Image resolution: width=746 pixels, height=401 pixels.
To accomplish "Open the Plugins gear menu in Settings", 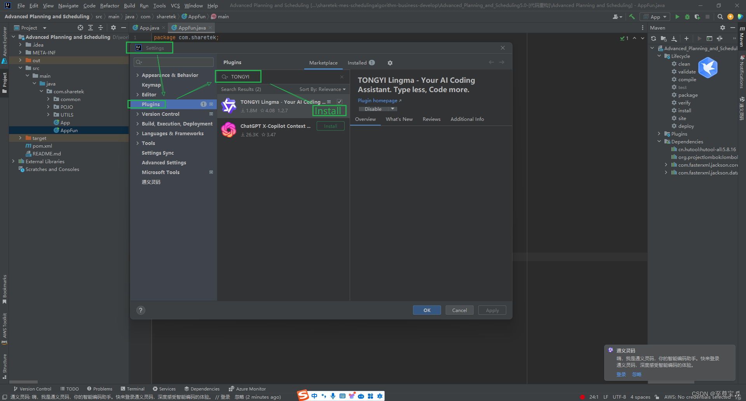I will [x=390, y=63].
